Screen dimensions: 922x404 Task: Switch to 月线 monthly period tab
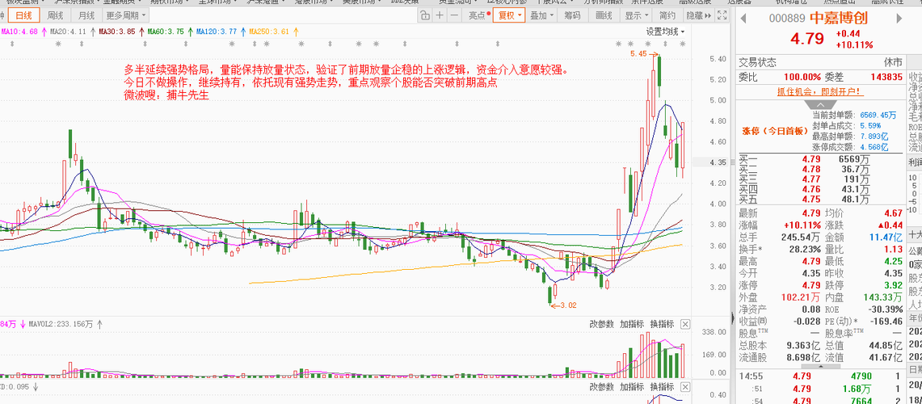point(86,16)
